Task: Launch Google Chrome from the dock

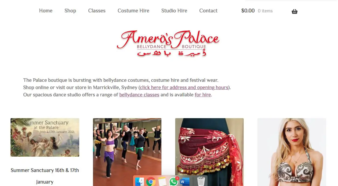Action: [x=151, y=182]
